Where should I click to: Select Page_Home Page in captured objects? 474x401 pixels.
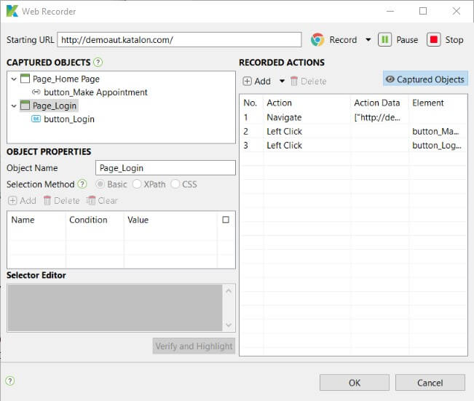click(x=66, y=79)
